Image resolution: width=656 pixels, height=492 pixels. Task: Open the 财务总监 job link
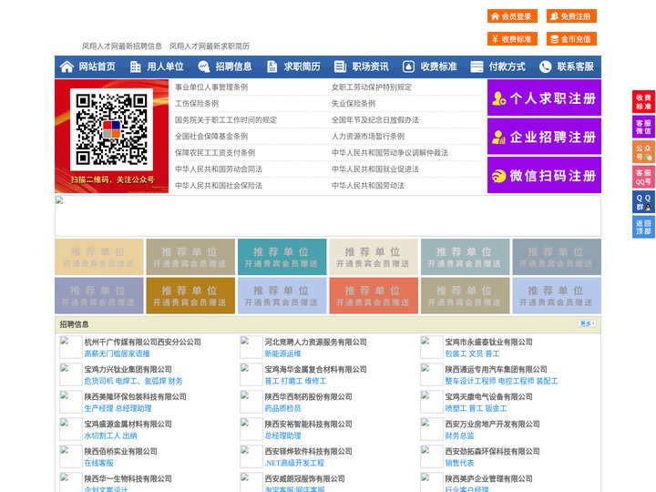coord(459,436)
